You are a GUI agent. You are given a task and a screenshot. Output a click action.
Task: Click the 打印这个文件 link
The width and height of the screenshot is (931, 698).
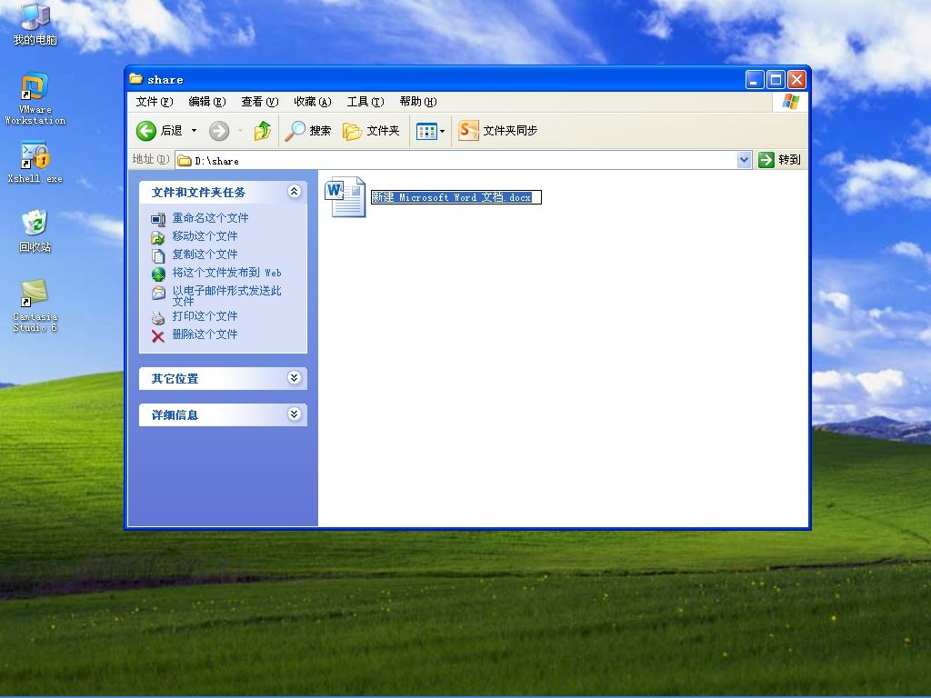click(205, 315)
